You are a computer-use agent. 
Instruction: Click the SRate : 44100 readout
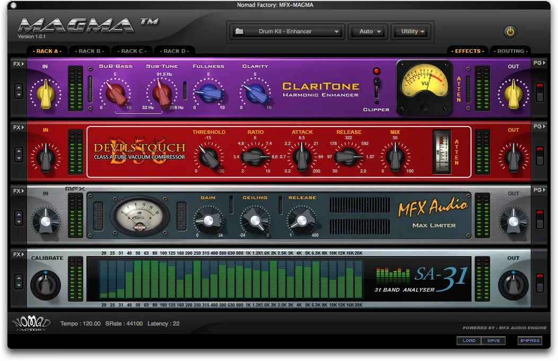pyautogui.click(x=124, y=324)
